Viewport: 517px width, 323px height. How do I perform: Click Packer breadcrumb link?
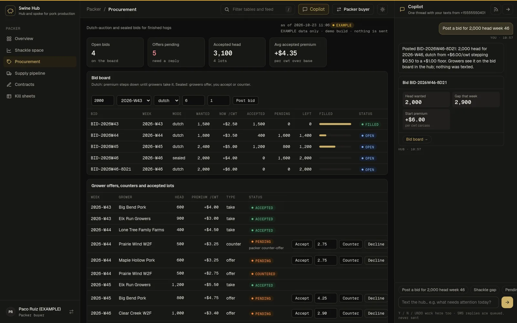94,9
